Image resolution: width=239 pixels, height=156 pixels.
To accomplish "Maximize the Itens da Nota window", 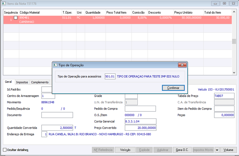I will 224,4.
